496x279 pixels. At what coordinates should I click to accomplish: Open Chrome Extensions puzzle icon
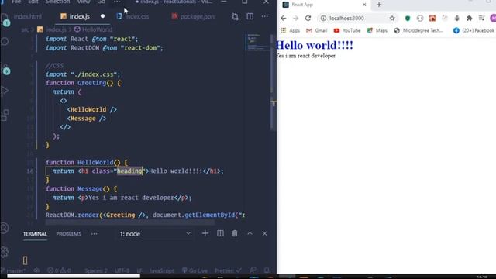[x=469, y=19]
